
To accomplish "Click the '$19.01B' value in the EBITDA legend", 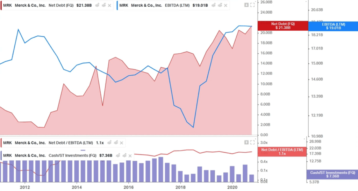I will tap(200, 5).
